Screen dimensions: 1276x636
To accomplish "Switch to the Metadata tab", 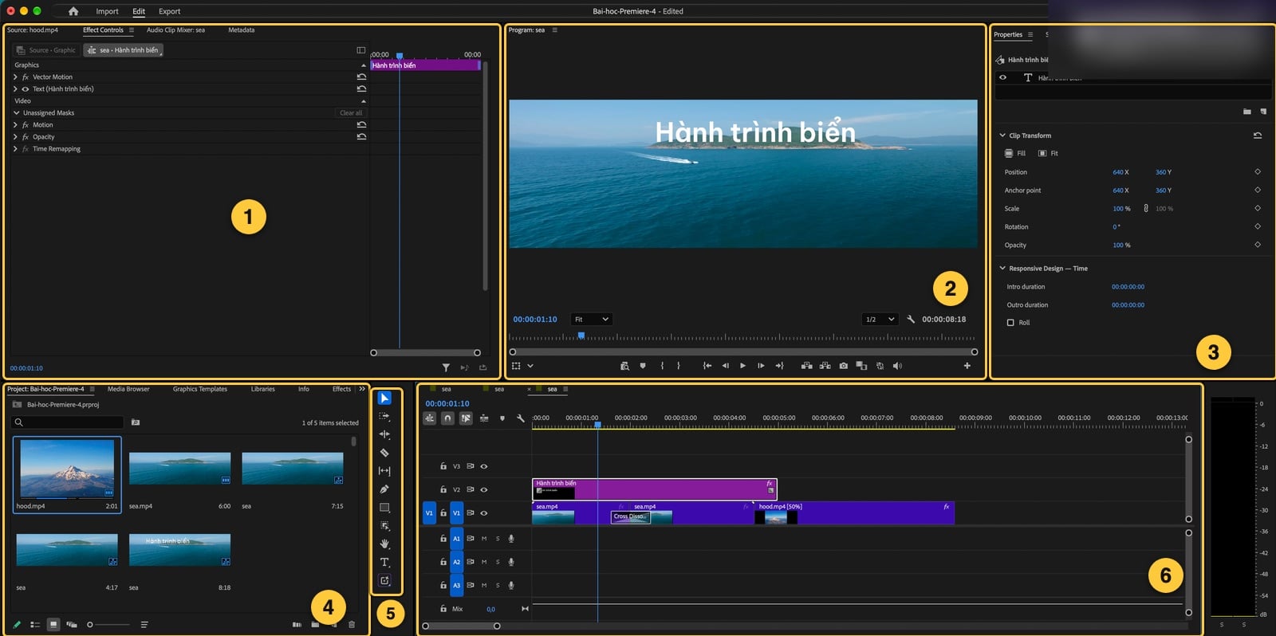I will [x=242, y=30].
